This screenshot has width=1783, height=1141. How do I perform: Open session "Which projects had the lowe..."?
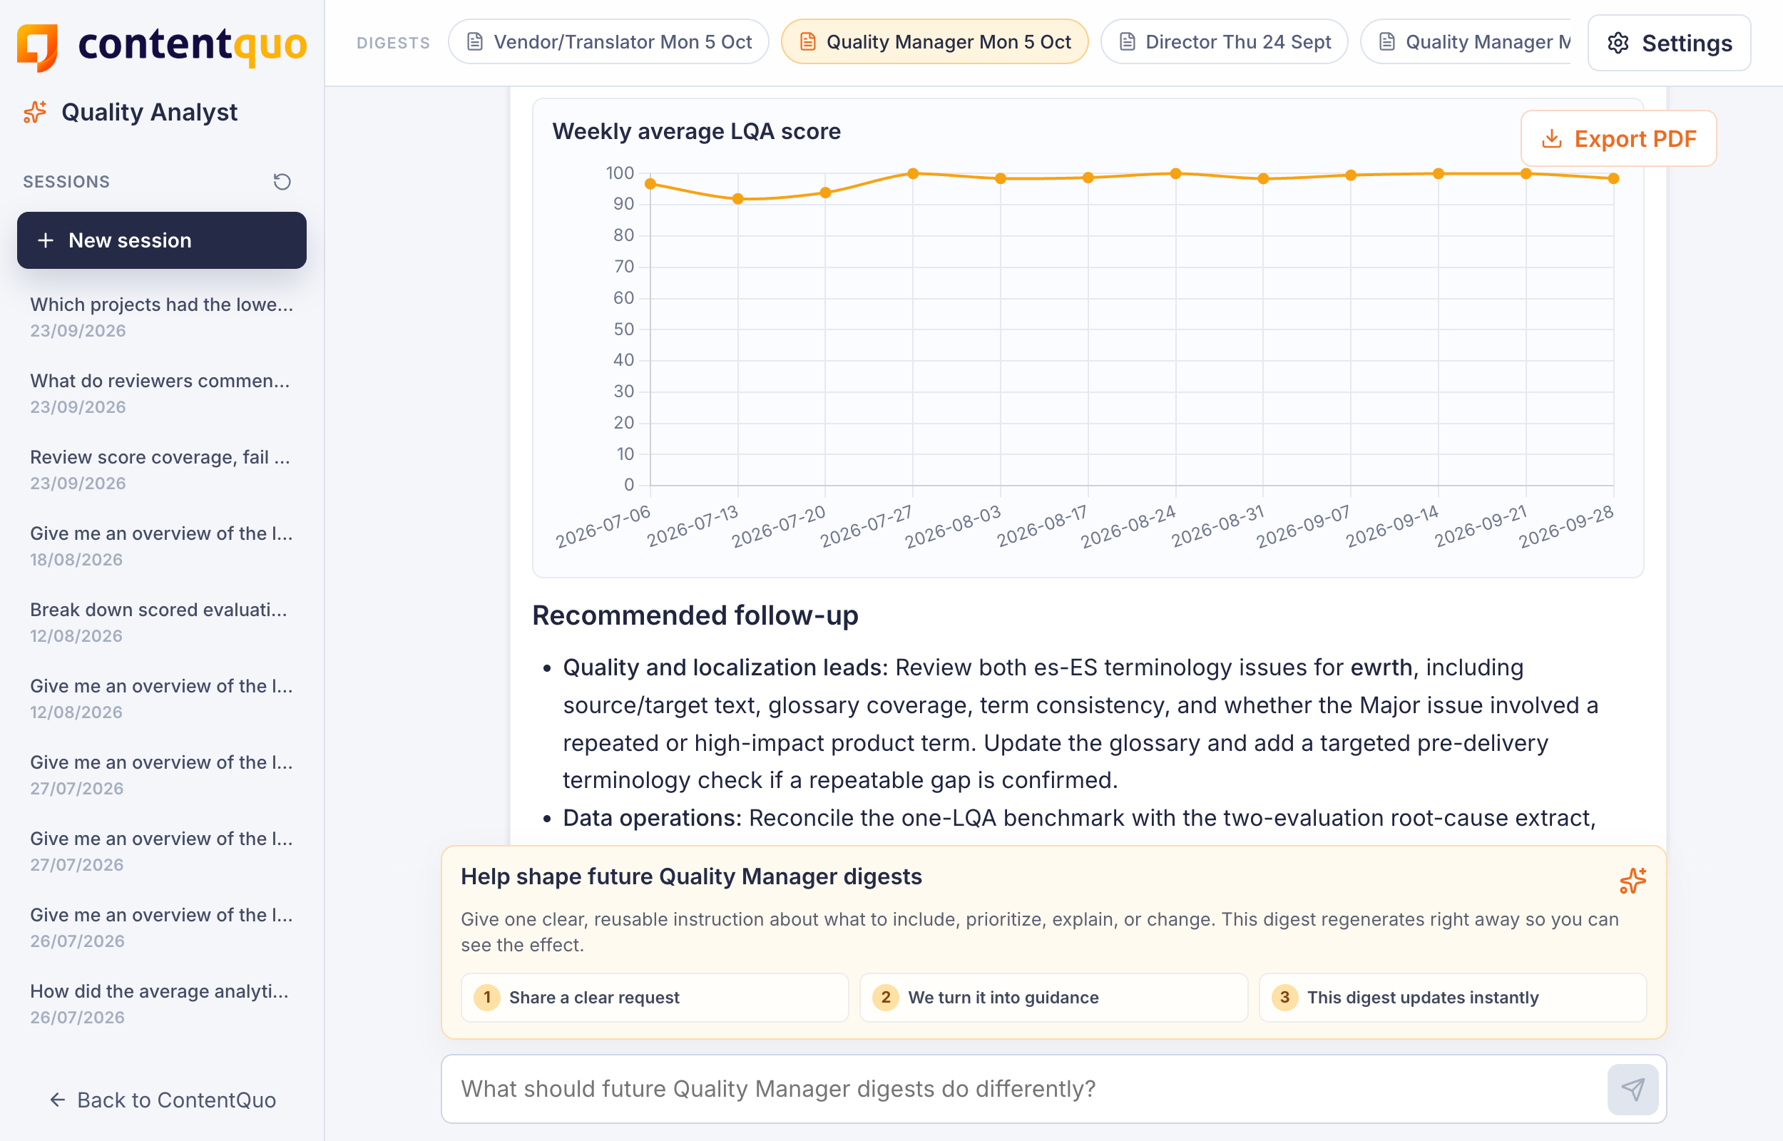pyautogui.click(x=161, y=317)
